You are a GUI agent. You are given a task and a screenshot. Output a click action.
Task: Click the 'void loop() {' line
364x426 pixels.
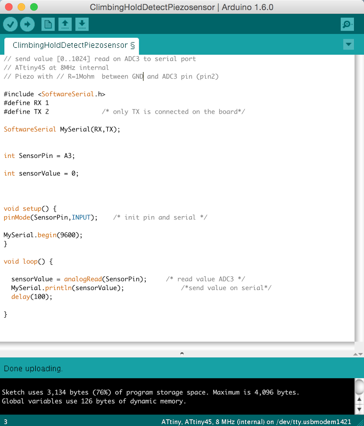(28, 261)
